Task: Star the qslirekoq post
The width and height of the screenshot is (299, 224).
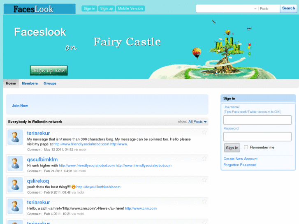Action: pyautogui.click(x=204, y=180)
